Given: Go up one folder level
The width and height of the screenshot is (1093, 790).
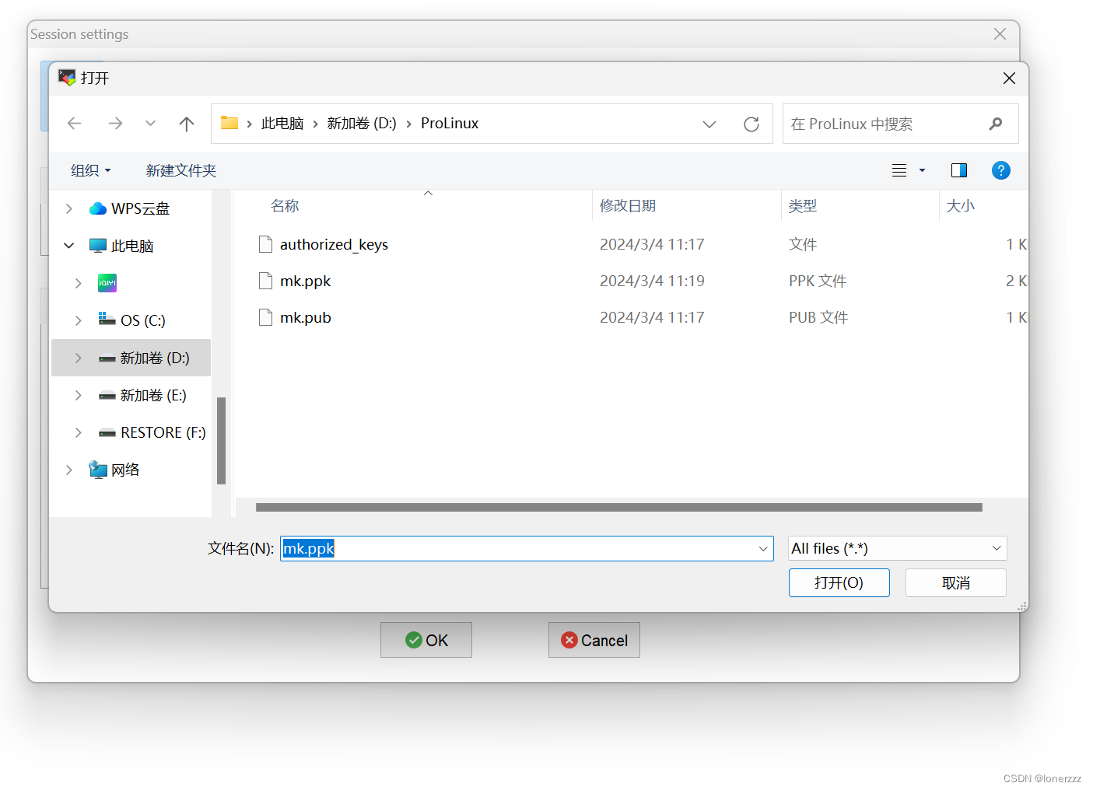Looking at the screenshot, I should (x=187, y=123).
